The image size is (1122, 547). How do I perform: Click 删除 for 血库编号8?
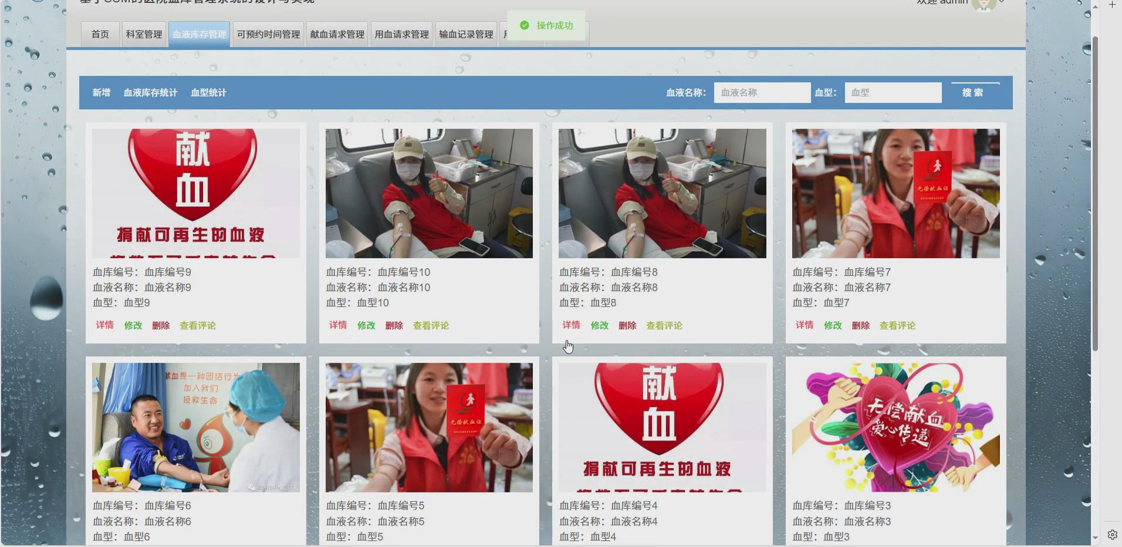tap(627, 325)
